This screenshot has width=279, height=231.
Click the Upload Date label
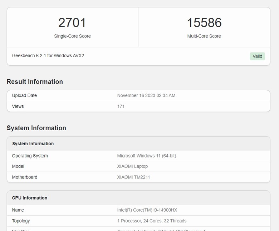[24, 96]
